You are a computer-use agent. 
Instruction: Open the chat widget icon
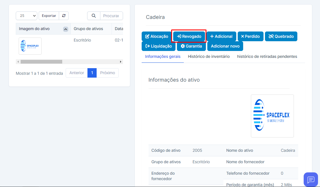coord(311,180)
